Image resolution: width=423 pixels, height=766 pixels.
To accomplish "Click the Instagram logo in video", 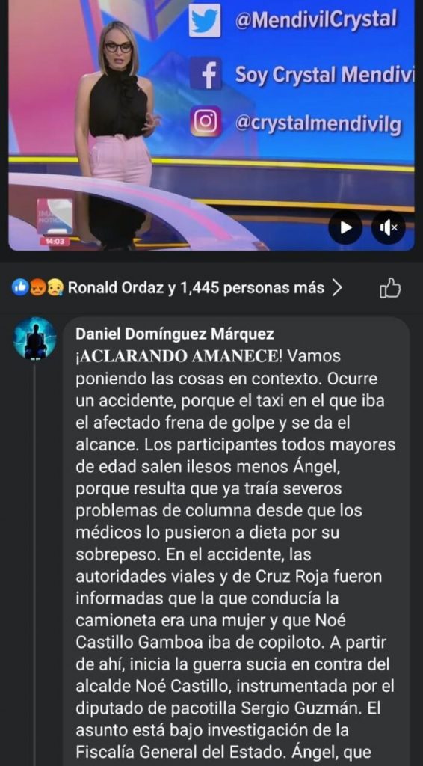I will [206, 121].
